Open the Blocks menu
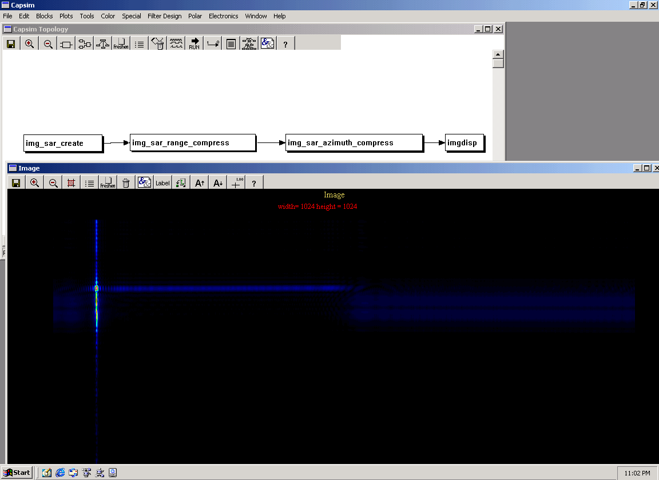 tap(45, 16)
